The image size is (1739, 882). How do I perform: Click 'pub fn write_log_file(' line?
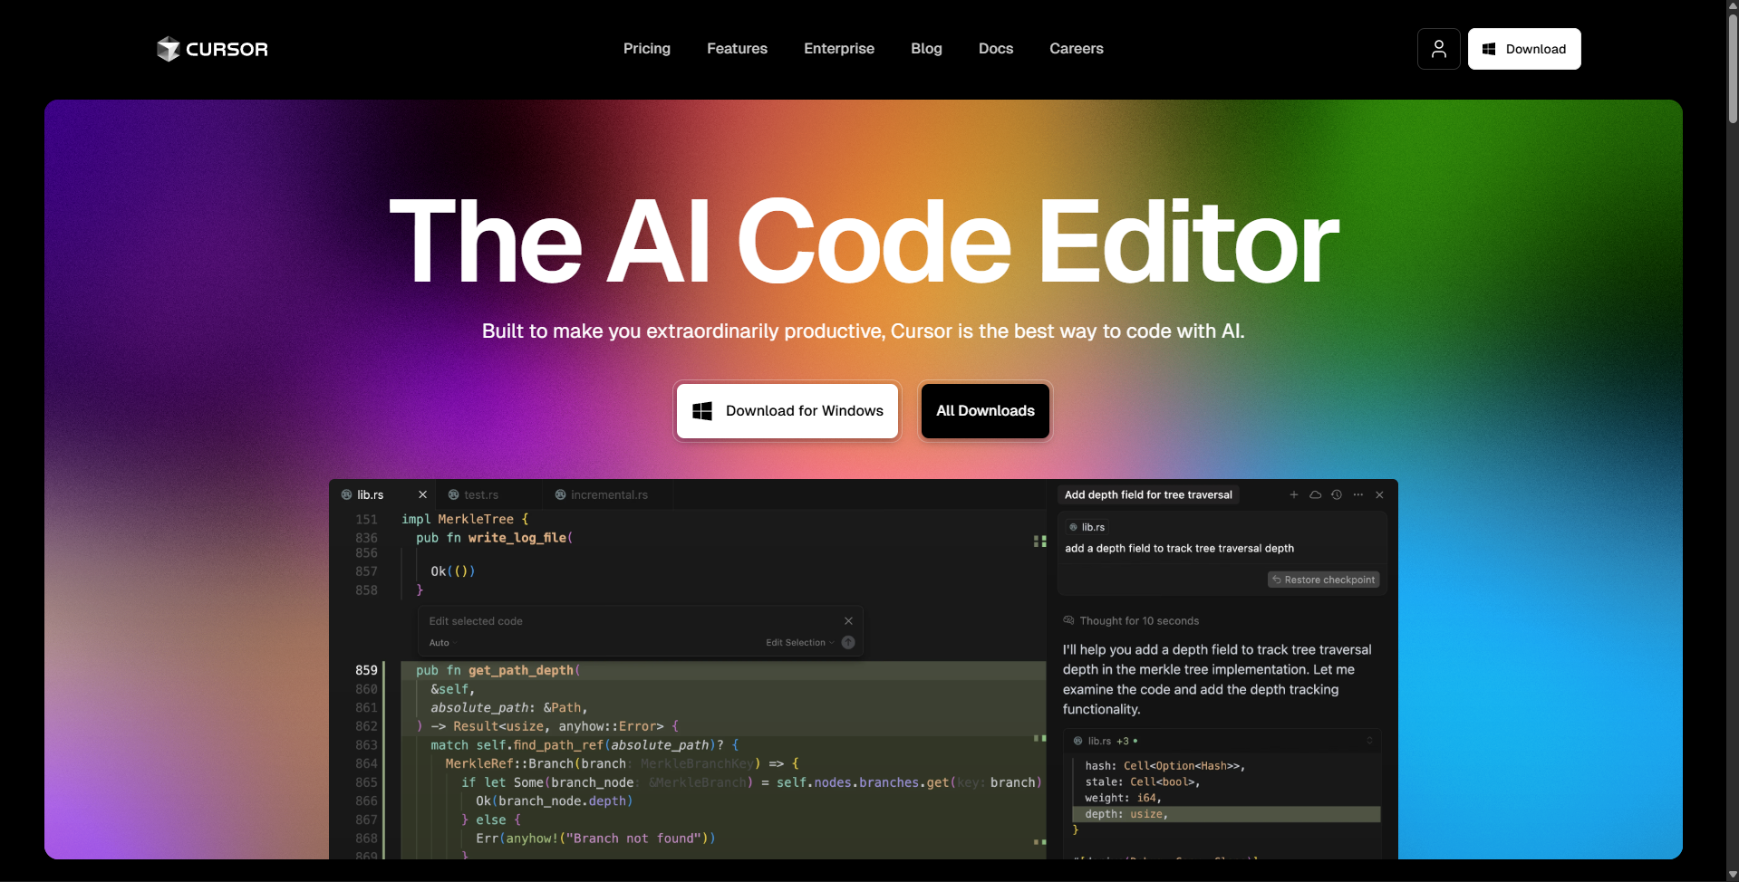[494, 538]
